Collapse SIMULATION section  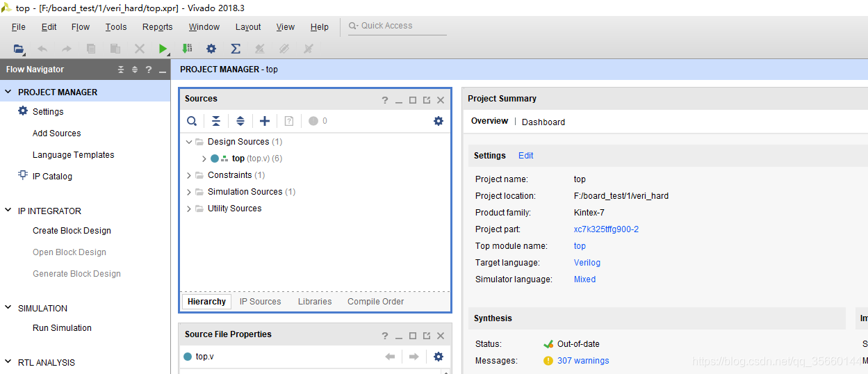(8, 308)
